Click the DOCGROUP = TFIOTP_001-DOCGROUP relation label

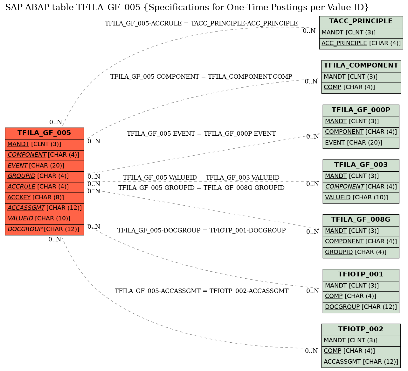(x=201, y=231)
